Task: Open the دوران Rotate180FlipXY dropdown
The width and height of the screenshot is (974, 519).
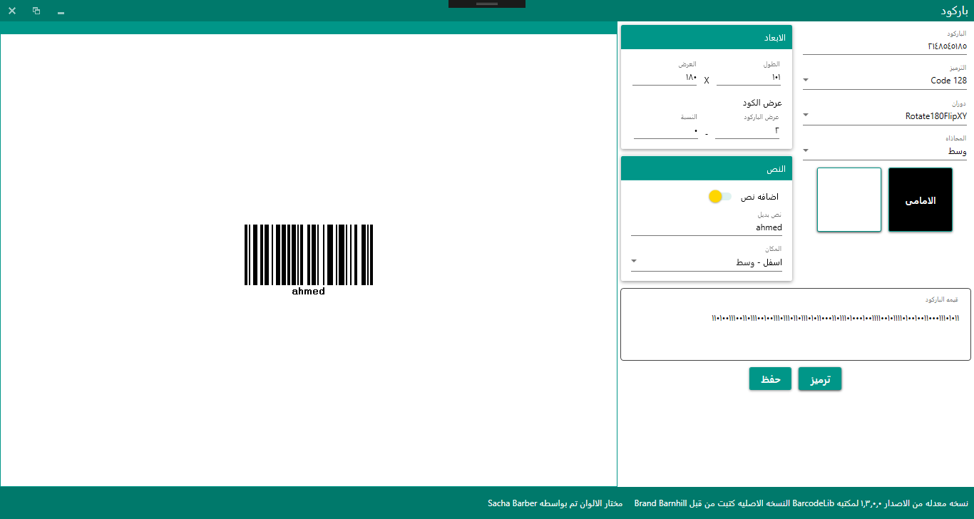Action: 885,115
